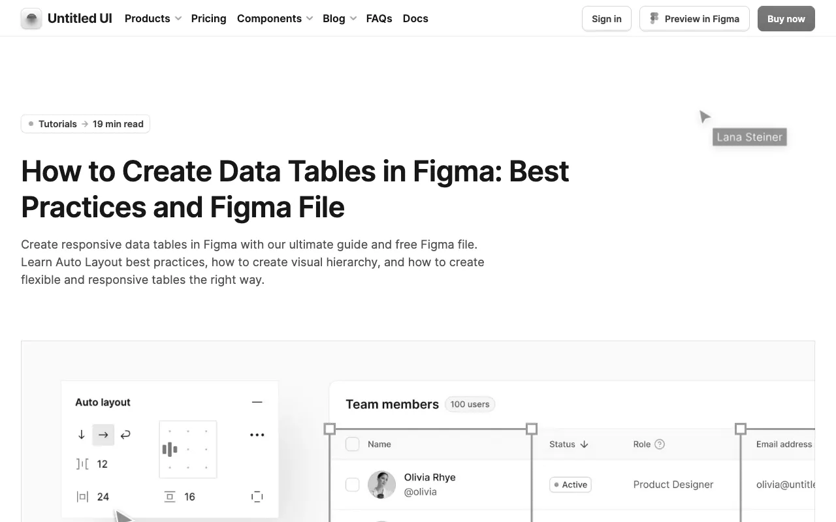Screen dimensions: 836x522
Task: Click the @olivia username text
Action: (x=421, y=492)
